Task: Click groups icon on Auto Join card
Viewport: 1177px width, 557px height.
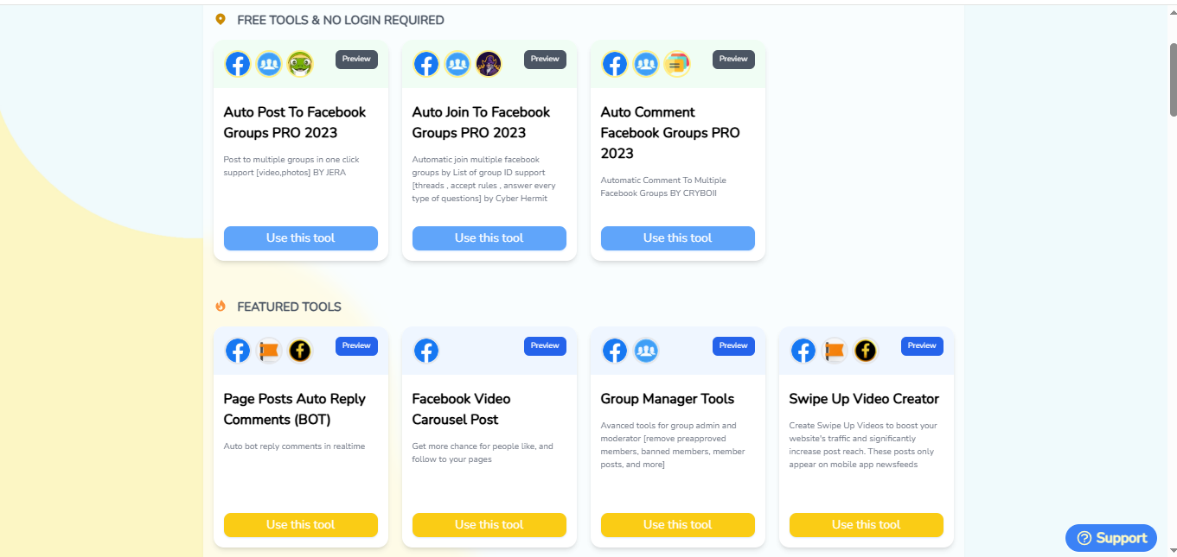Action: [x=457, y=64]
